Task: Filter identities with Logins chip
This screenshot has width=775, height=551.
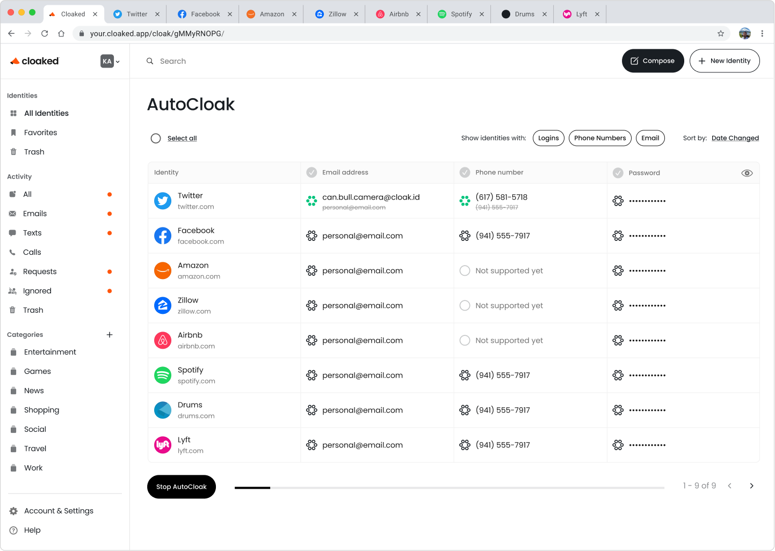Action: pyautogui.click(x=548, y=138)
